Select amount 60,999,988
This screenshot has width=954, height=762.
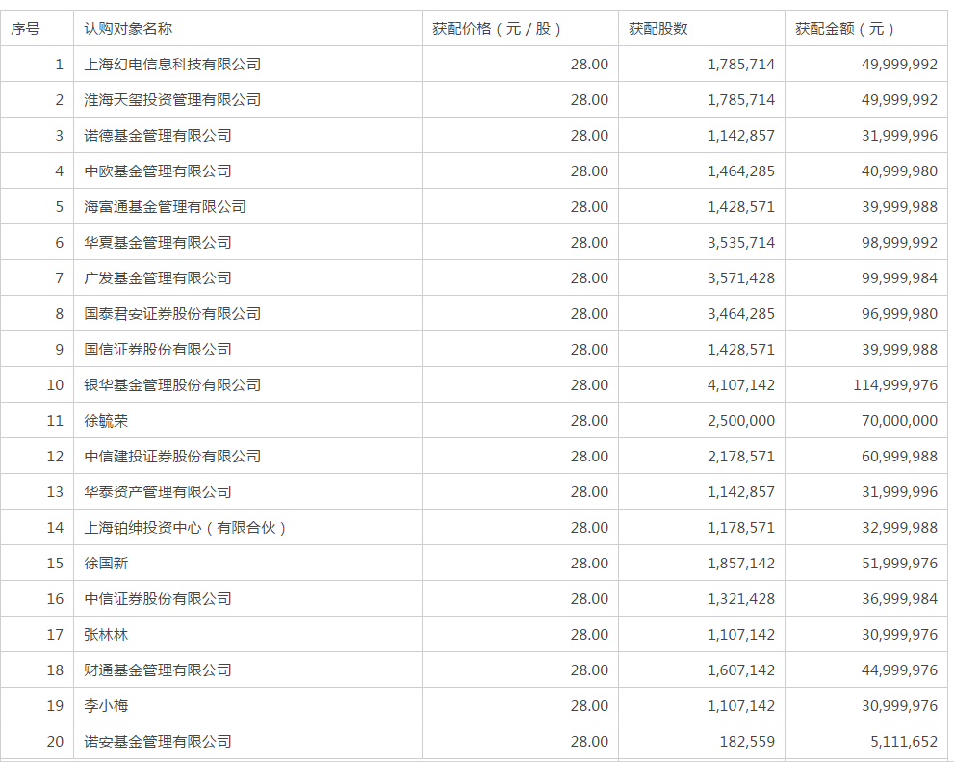(x=899, y=456)
